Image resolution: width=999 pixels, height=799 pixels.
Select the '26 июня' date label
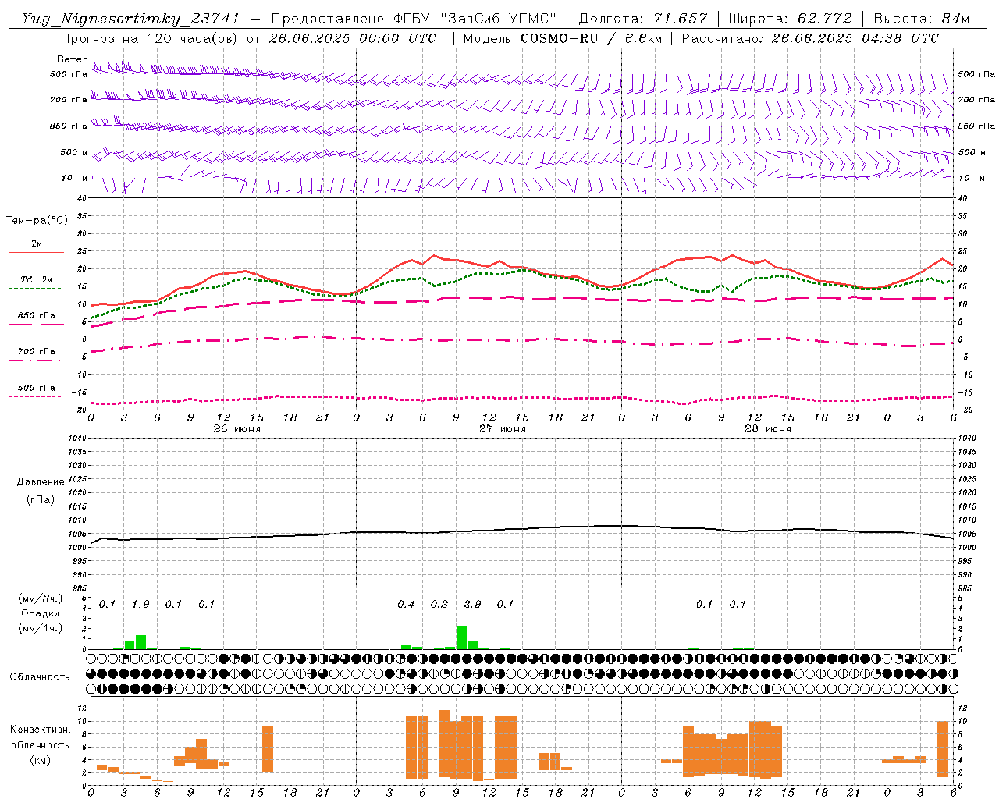click(x=237, y=429)
